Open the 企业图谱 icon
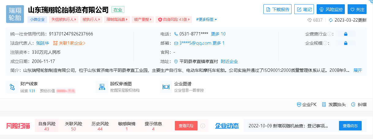Screen dimensions: 373x139 tap(166, 87)
